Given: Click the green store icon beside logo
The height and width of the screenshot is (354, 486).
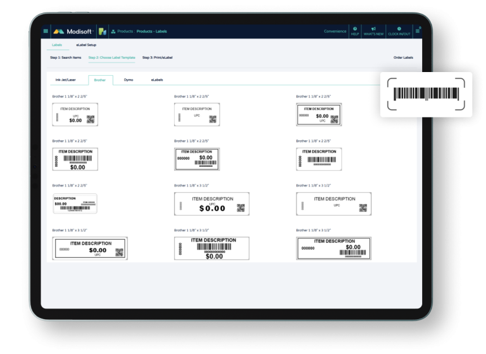Looking at the screenshot, I should coord(102,31).
